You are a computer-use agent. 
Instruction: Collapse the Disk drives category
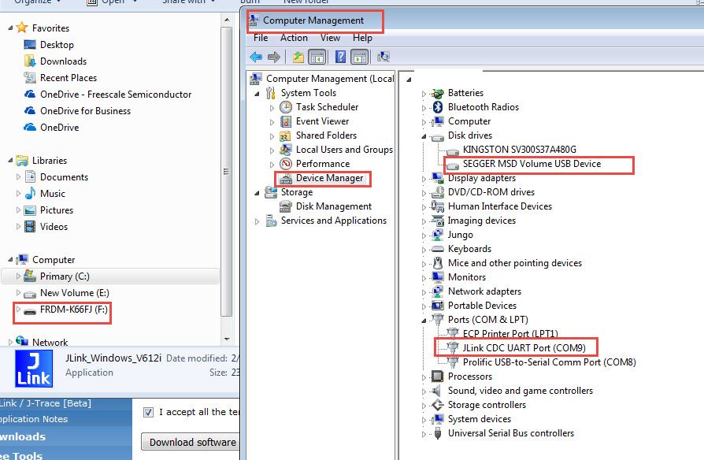coord(424,136)
